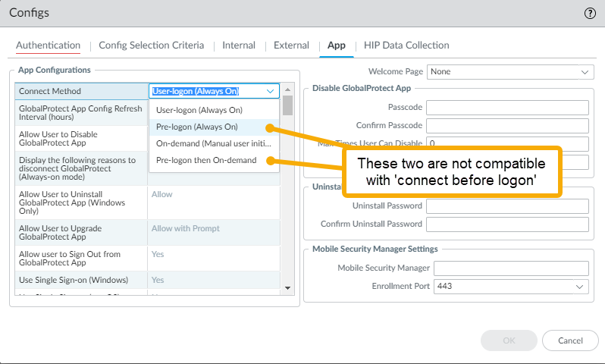Click the Confirm Passcode input field
The height and width of the screenshot is (364, 605).
507,125
